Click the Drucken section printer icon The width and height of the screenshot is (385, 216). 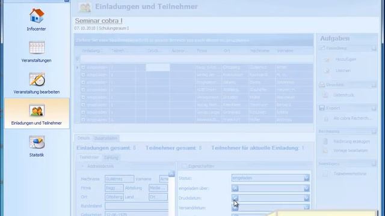tap(322, 85)
